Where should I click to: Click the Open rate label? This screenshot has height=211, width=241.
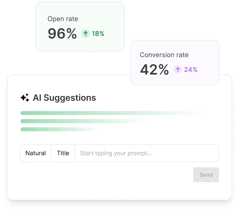pos(63,19)
